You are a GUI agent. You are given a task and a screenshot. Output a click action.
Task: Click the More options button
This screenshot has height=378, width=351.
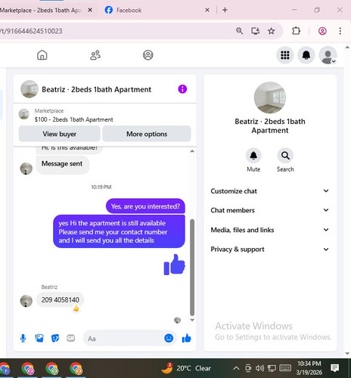coord(147,134)
